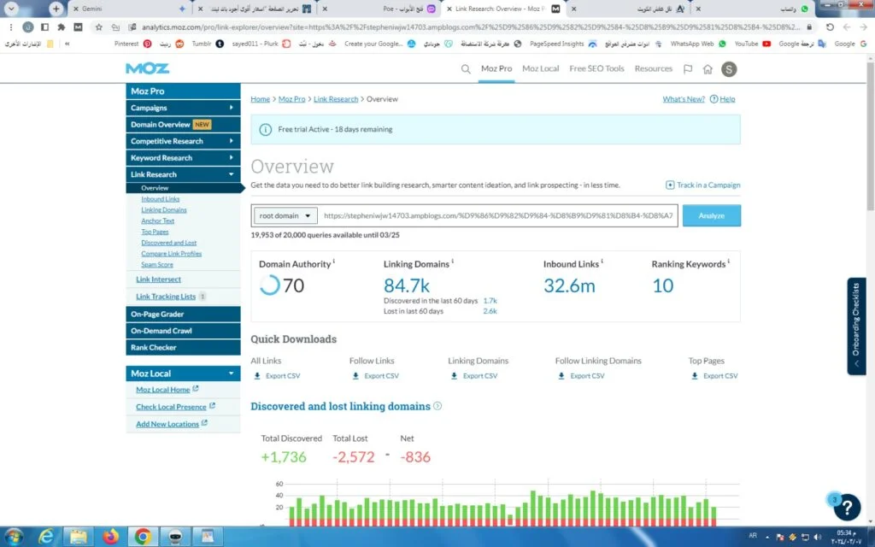This screenshot has width=875, height=547.
Task: Bookmark page with star icon
Action: tap(99, 26)
